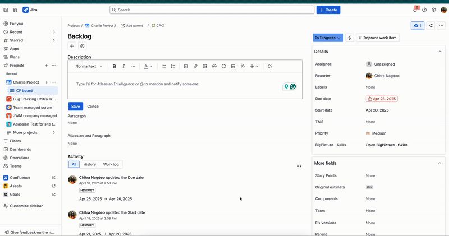The width and height of the screenshot is (449, 236).
Task: Share the work item
Action: pos(430,25)
